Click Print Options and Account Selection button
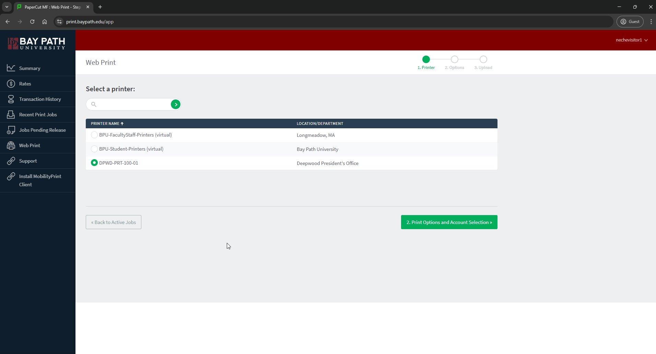 coord(449,222)
